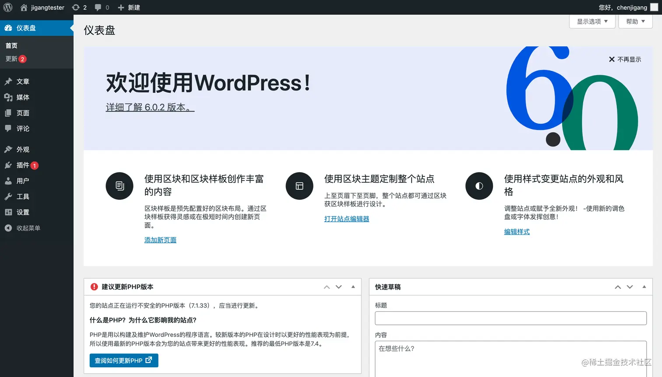Click 快速草稿 widget title
Screen dimensions: 662x377
pos(388,287)
